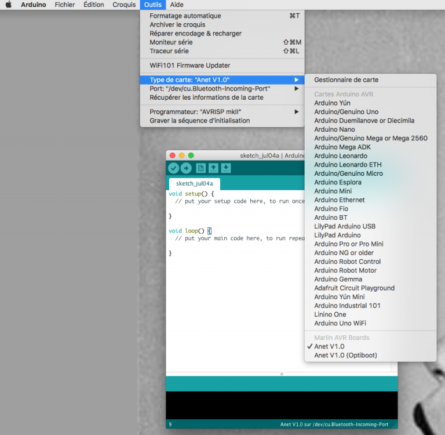Image resolution: width=445 pixels, height=435 pixels.
Task: Select Arduino Industrial 101 board
Action: tap(370, 306)
